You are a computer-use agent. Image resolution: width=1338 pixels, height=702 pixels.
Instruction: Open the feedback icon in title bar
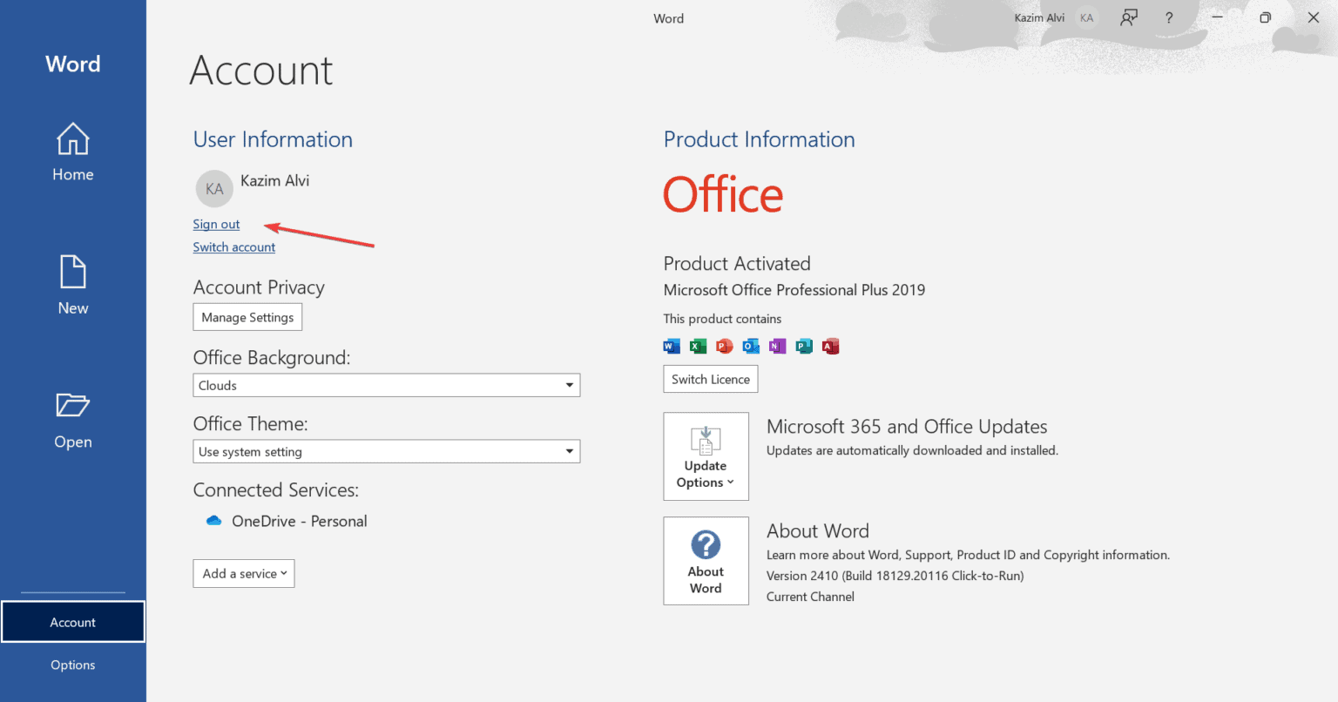tap(1129, 17)
